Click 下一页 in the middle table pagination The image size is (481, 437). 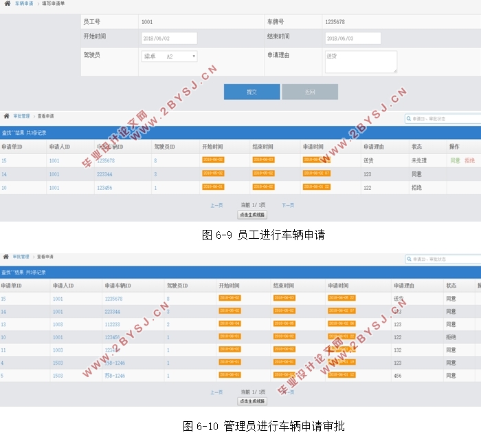[x=288, y=205]
